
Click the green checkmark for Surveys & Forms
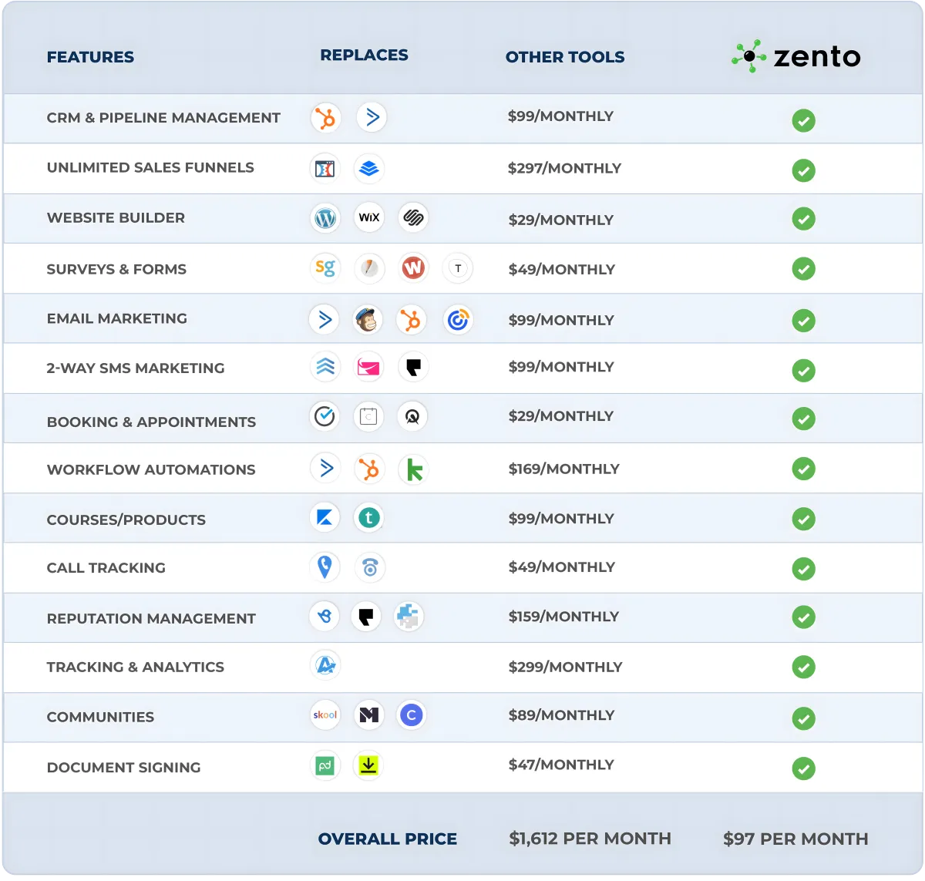pyautogui.click(x=803, y=269)
